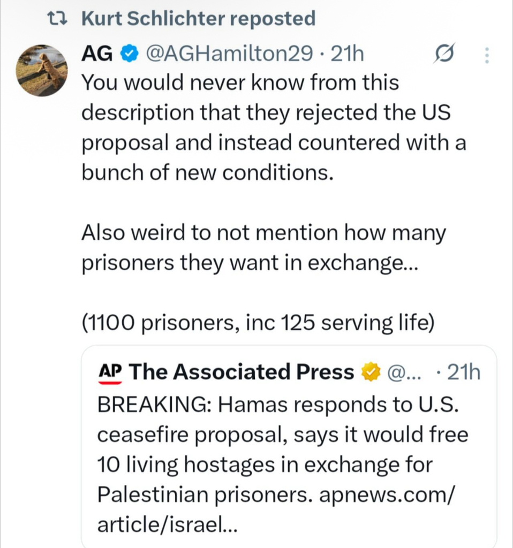Open The Associated Press account name
Screen dimensions: 513x548
tap(242, 372)
